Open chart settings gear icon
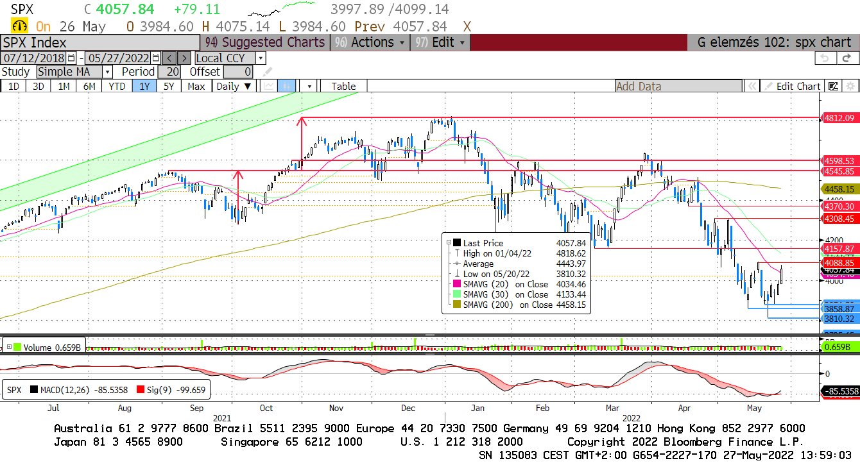This screenshot has width=860, height=472. (x=850, y=86)
